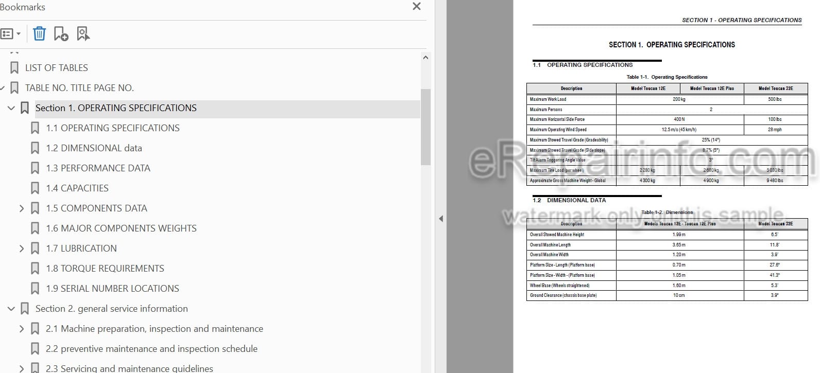Open 2.2 preventive maintenance schedule bookmark
Viewport: 820px width, 373px height.
tap(151, 349)
